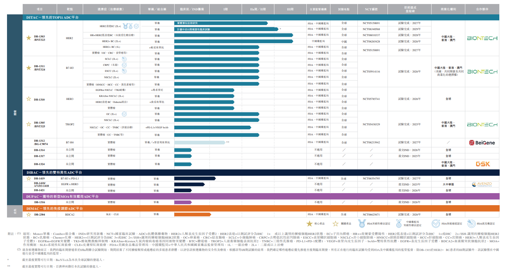Click the orange DB-2304 progress bar

pyautogui.click(x=193, y=215)
